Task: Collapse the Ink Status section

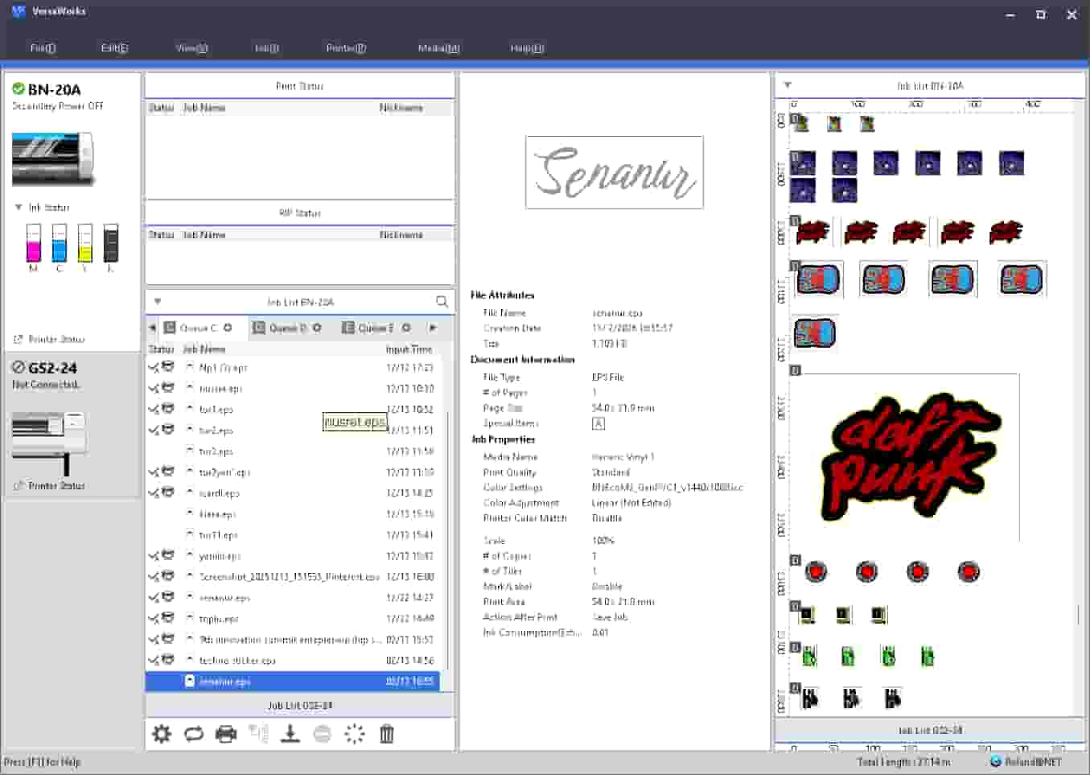Action: pos(19,207)
